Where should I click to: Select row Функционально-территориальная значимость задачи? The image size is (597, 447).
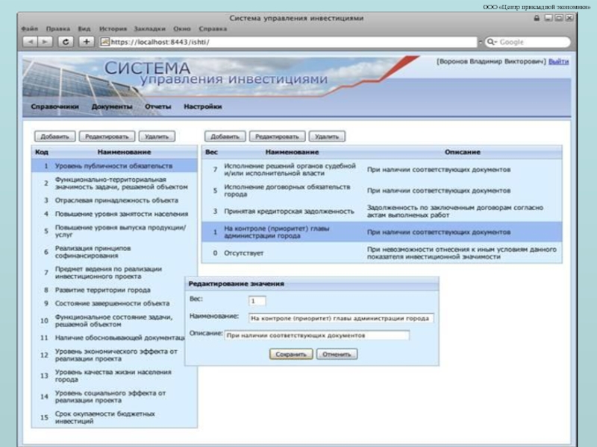[114, 183]
